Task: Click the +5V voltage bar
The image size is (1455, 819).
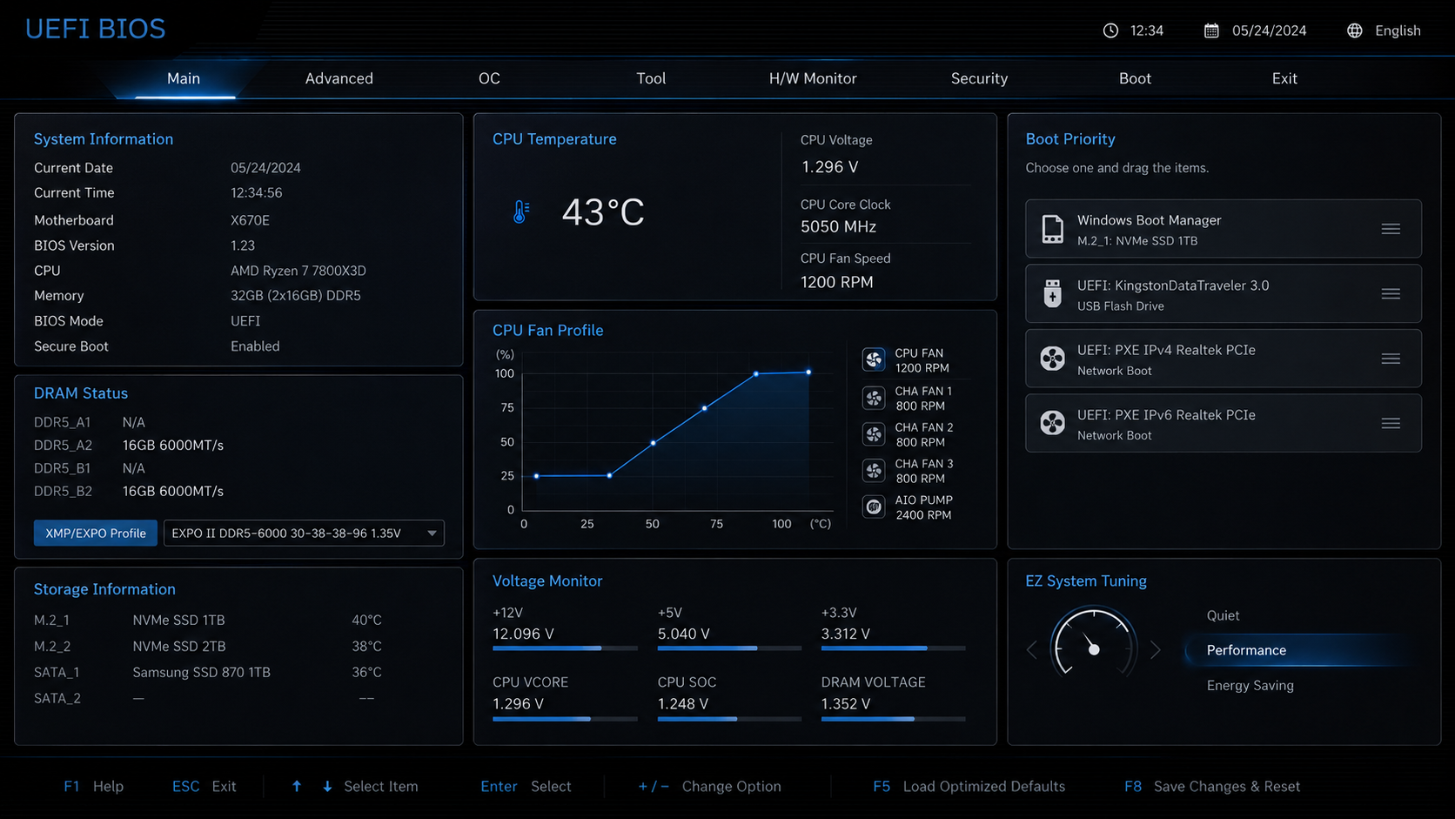Action: tap(729, 648)
